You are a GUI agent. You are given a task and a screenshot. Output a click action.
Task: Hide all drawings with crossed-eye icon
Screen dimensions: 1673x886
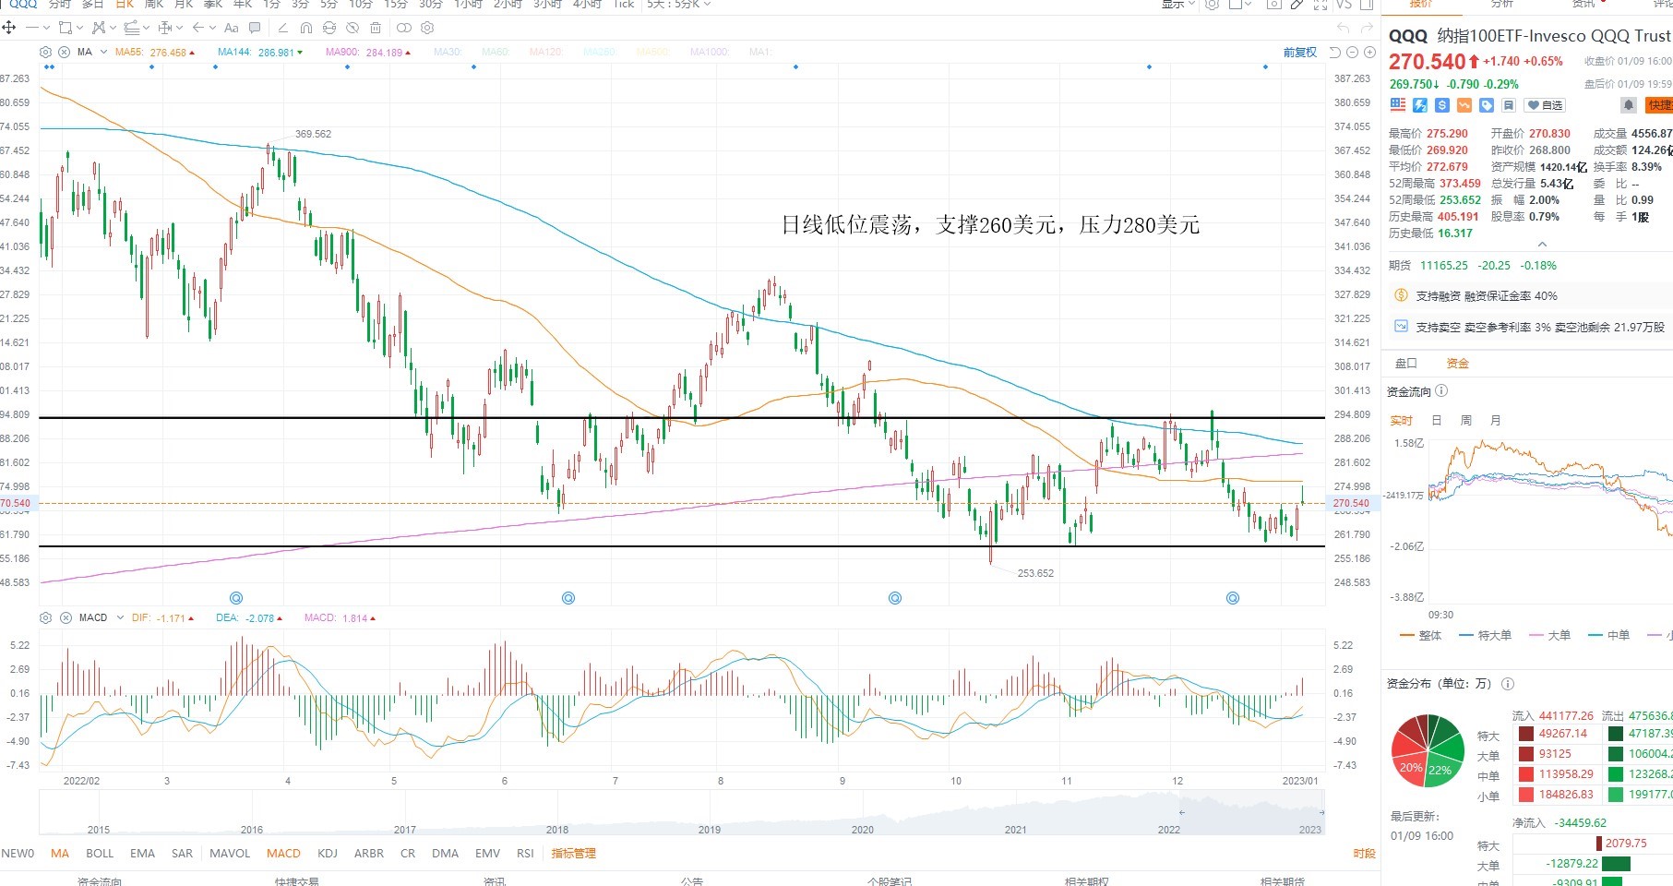click(x=353, y=28)
